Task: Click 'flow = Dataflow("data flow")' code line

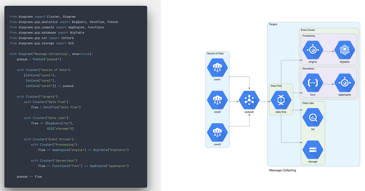Action: [x=56, y=107]
